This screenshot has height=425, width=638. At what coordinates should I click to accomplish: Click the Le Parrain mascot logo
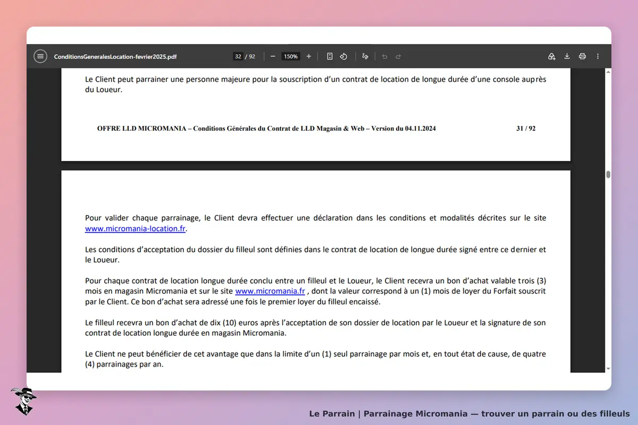click(23, 401)
